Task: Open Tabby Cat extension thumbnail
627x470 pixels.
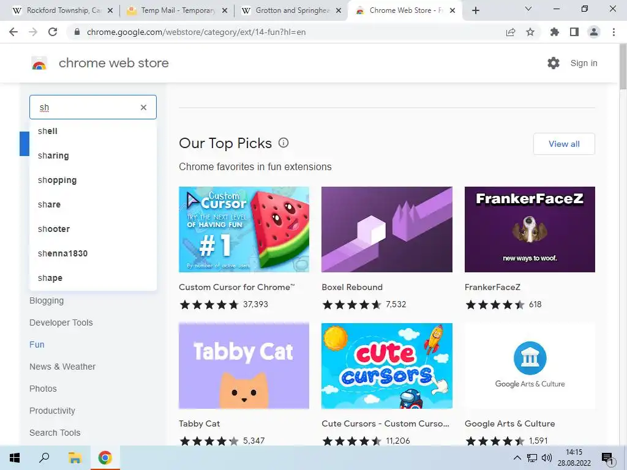Action: [x=244, y=366]
